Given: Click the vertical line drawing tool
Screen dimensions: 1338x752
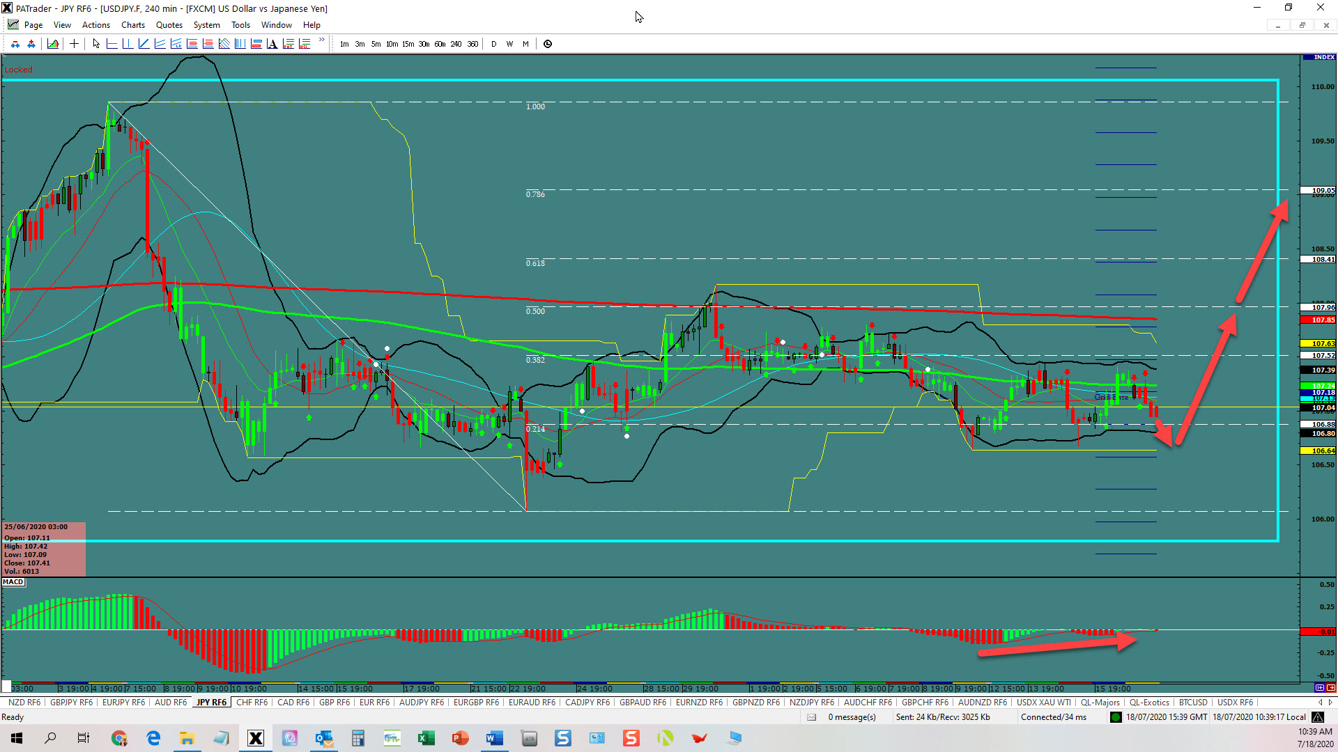Looking at the screenshot, I should coord(128,44).
